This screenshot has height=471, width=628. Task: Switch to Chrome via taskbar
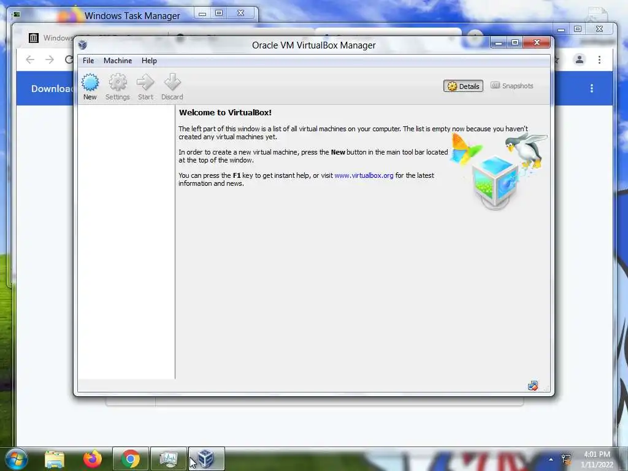[131, 459]
